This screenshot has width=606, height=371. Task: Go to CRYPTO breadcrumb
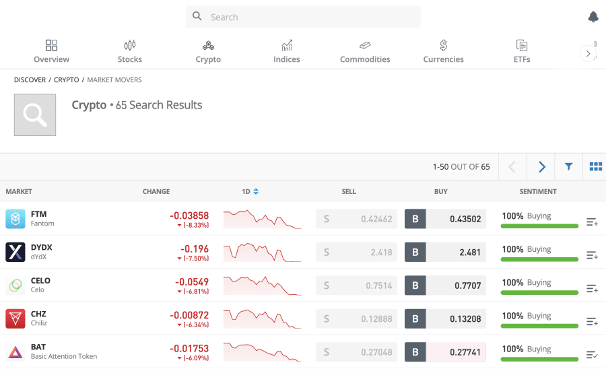(x=66, y=80)
